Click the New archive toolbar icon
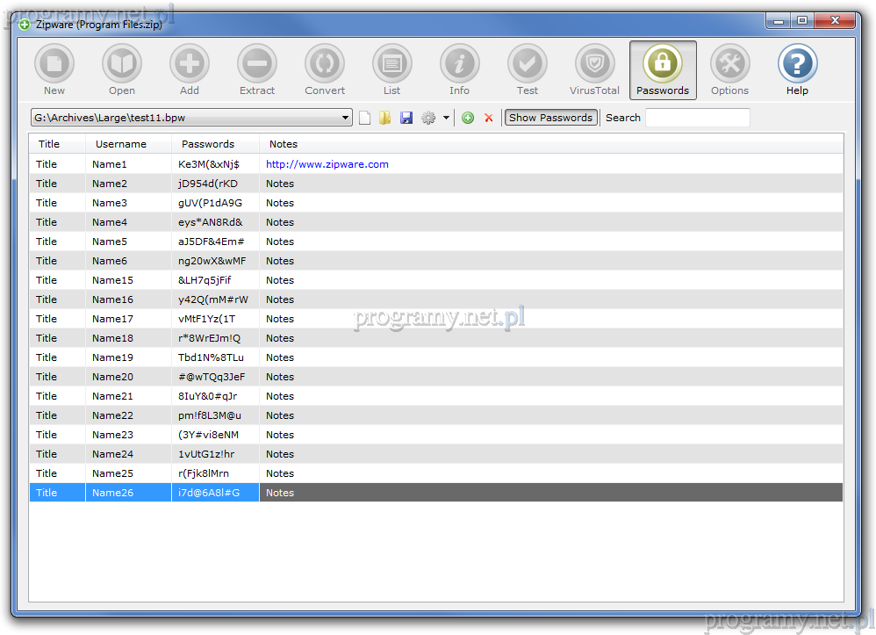 (x=54, y=65)
